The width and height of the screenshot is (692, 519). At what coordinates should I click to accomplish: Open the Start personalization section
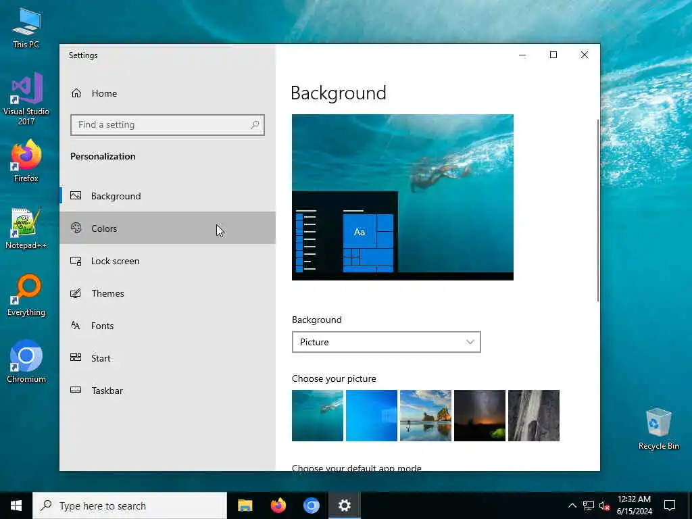168,358
